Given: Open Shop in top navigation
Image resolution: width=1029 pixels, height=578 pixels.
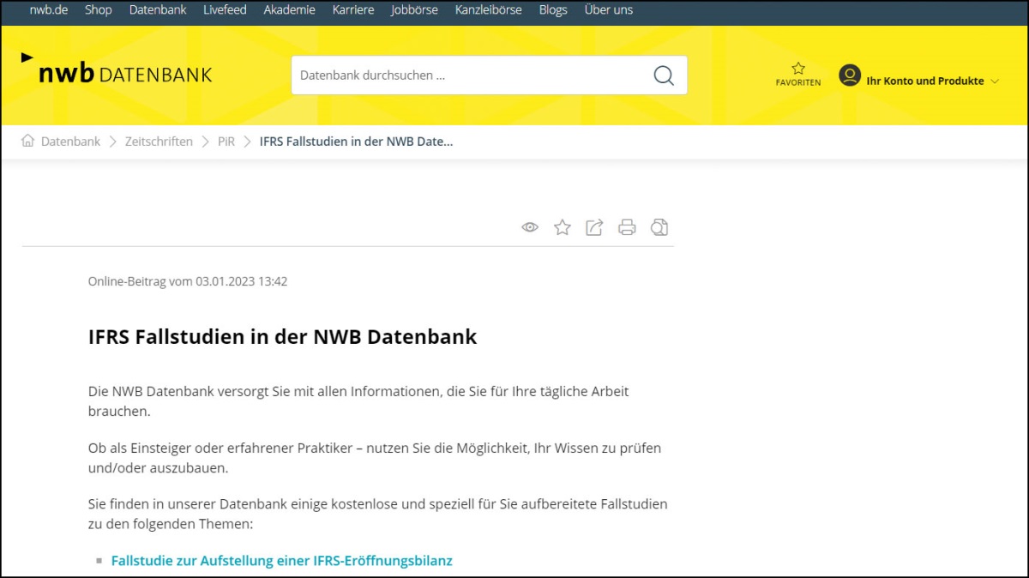Looking at the screenshot, I should point(99,10).
